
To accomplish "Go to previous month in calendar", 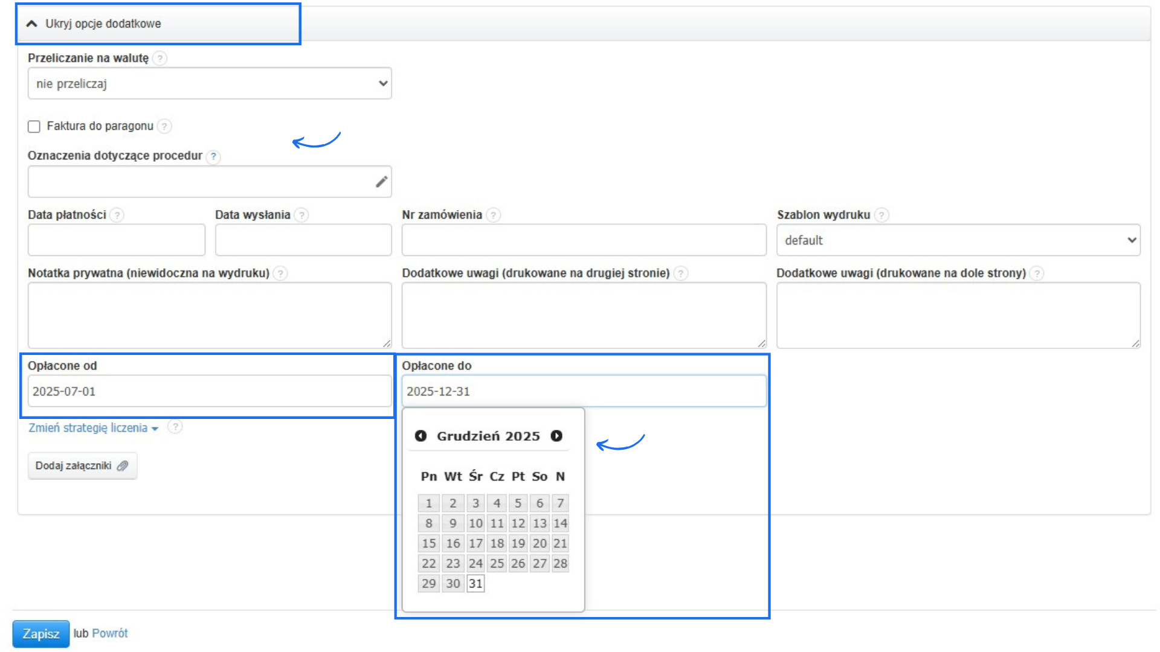I will click(420, 436).
